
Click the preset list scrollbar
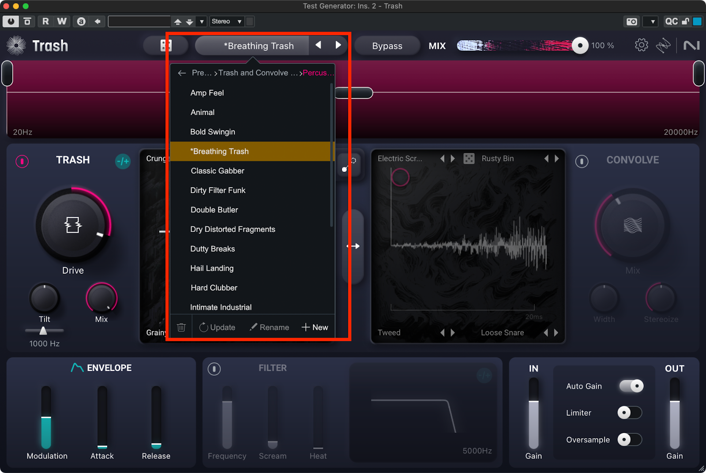[331, 156]
